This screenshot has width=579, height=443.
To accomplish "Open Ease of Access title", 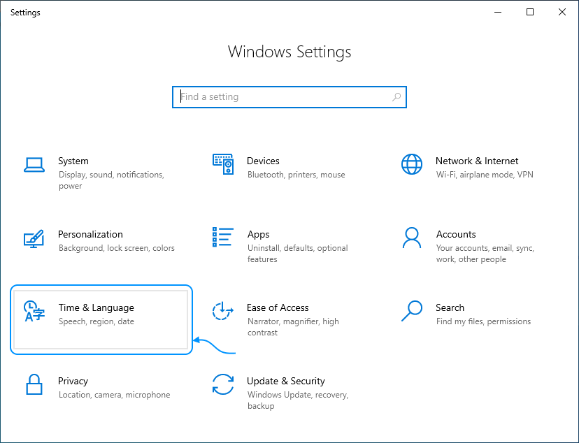I will (x=278, y=307).
